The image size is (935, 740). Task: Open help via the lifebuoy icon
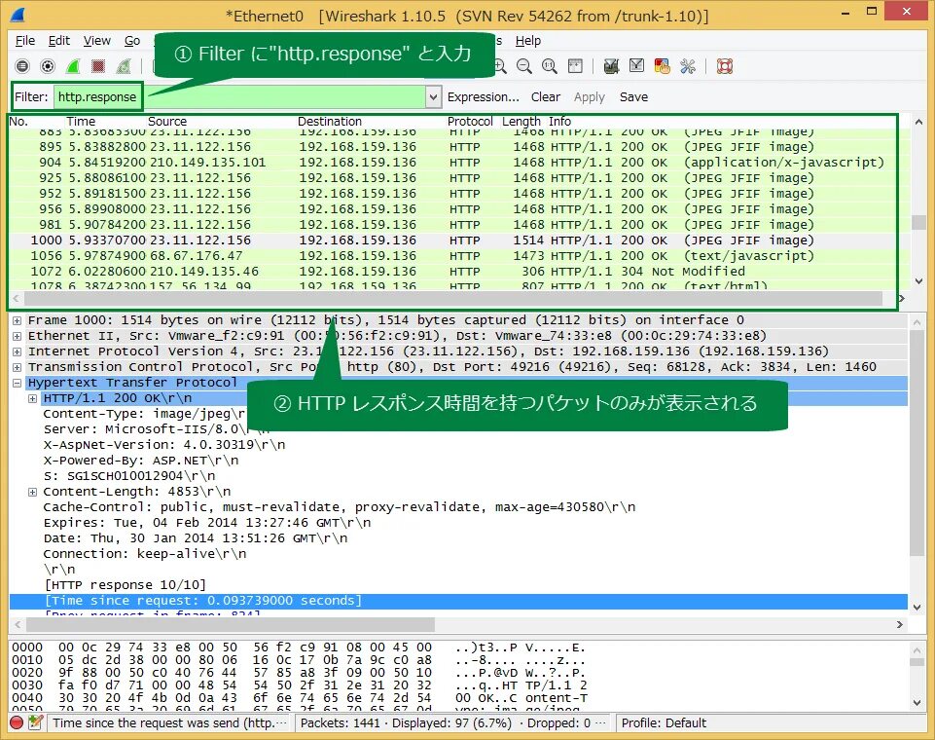click(x=725, y=66)
